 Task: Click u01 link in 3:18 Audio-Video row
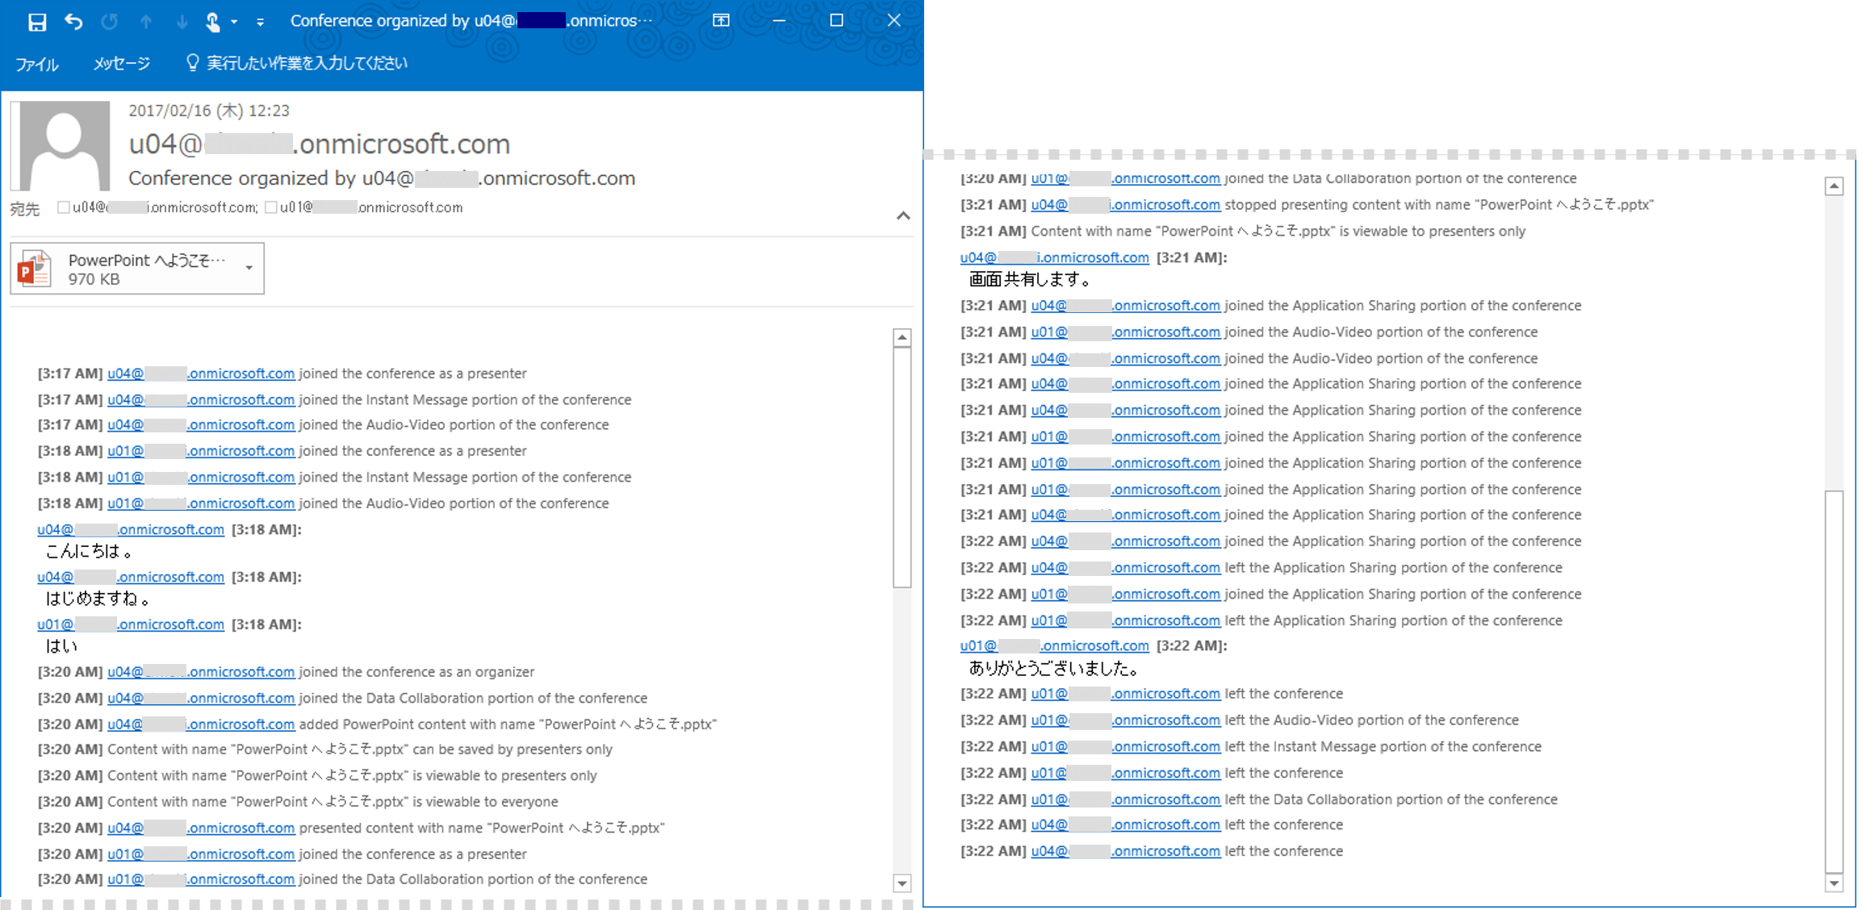(201, 503)
